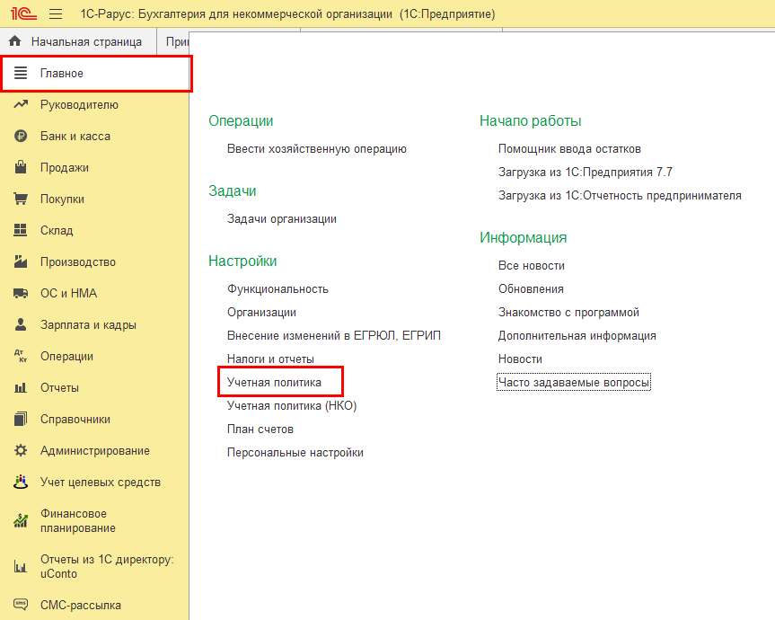This screenshot has height=620, width=775.
Task: Click the Производство factory icon
Action: tap(21, 262)
